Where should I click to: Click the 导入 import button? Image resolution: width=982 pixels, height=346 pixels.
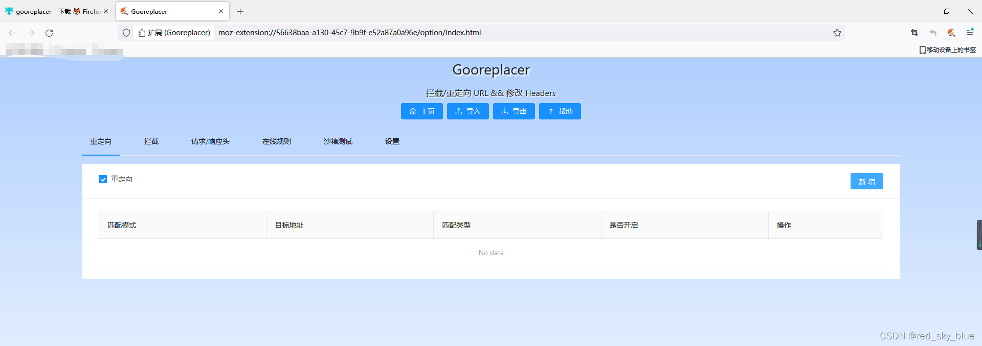coord(468,111)
